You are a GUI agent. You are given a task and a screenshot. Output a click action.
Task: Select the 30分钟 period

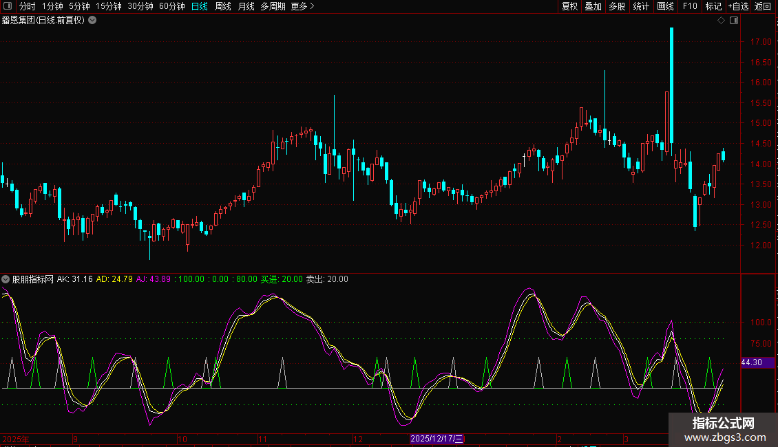pyautogui.click(x=140, y=6)
